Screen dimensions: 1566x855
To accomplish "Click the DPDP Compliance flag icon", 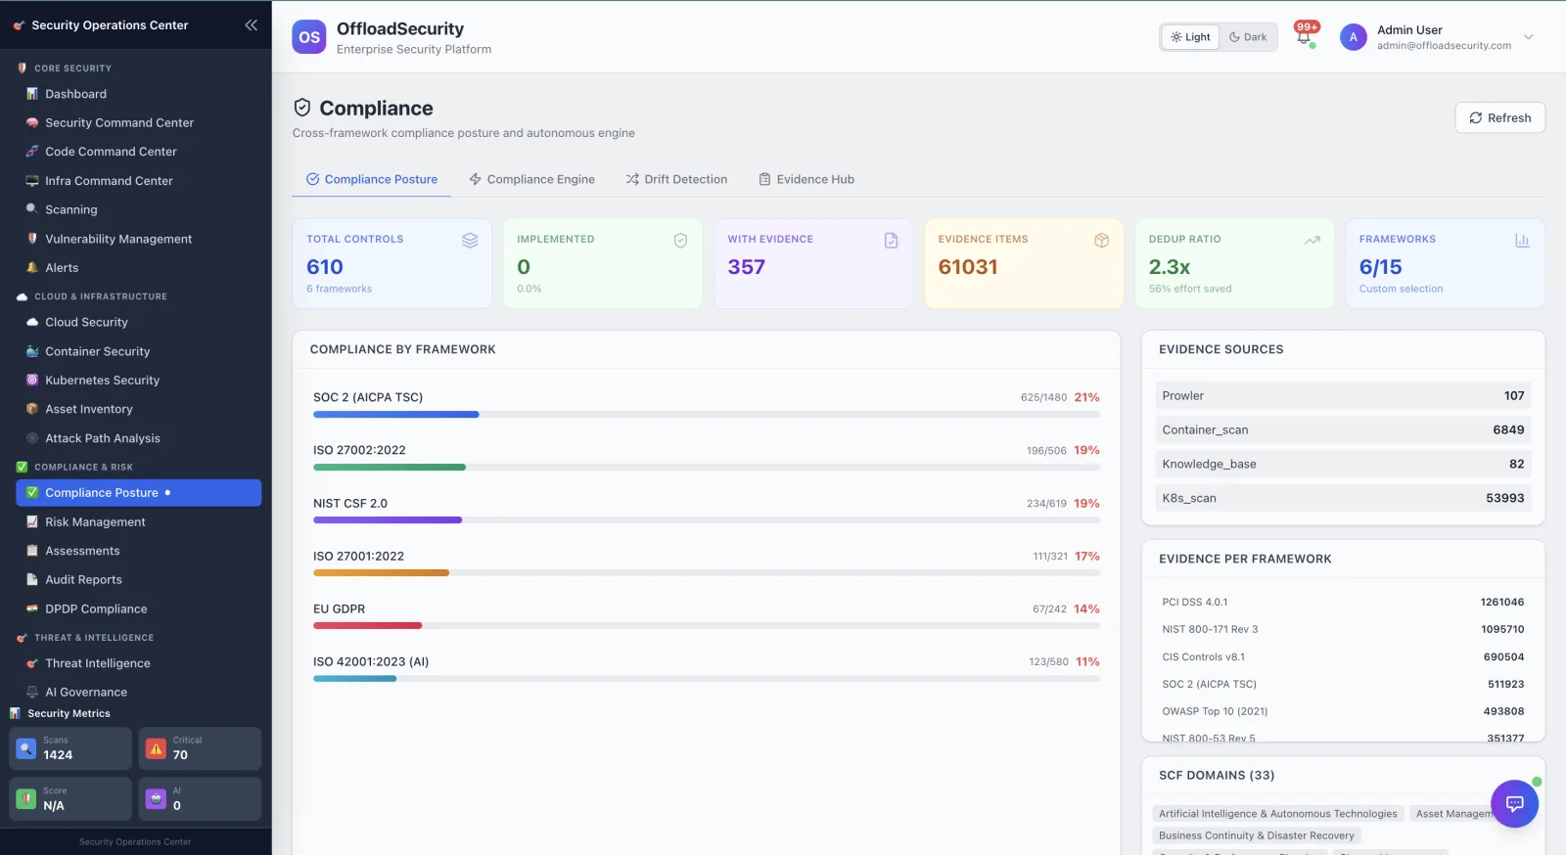I will pyautogui.click(x=32, y=608).
